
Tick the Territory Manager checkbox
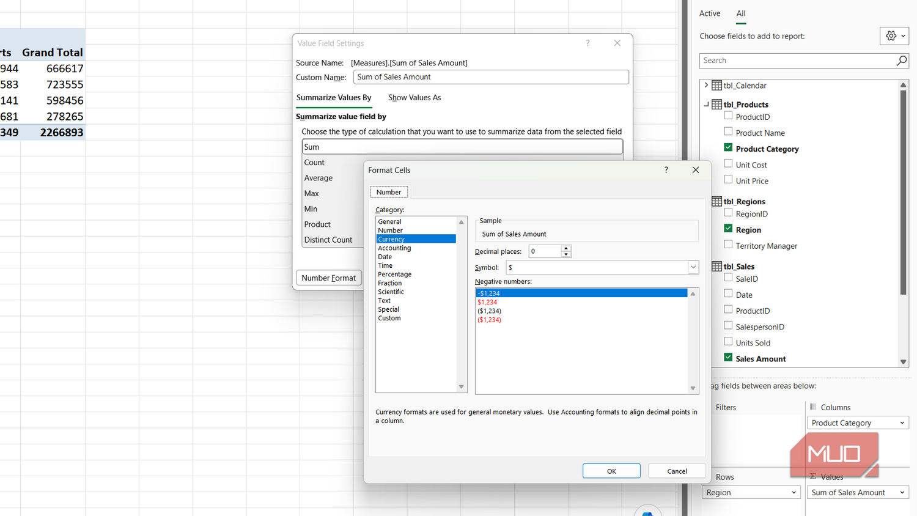[728, 245]
